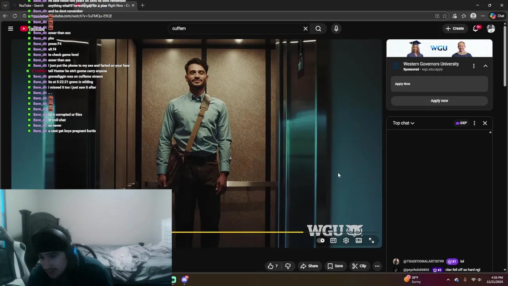Start voice search with microphone
508x286 pixels.
click(x=336, y=29)
